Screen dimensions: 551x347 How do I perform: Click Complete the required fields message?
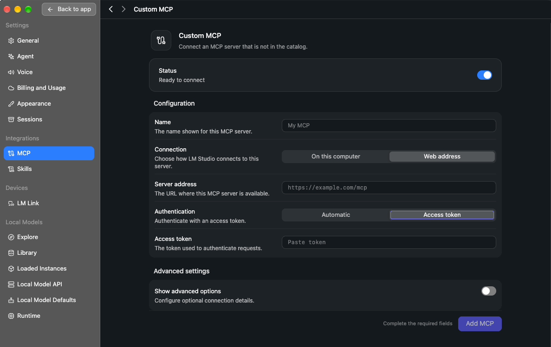click(417, 323)
